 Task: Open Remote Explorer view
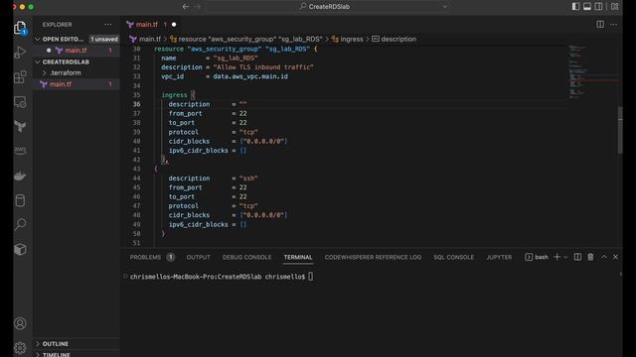click(20, 102)
